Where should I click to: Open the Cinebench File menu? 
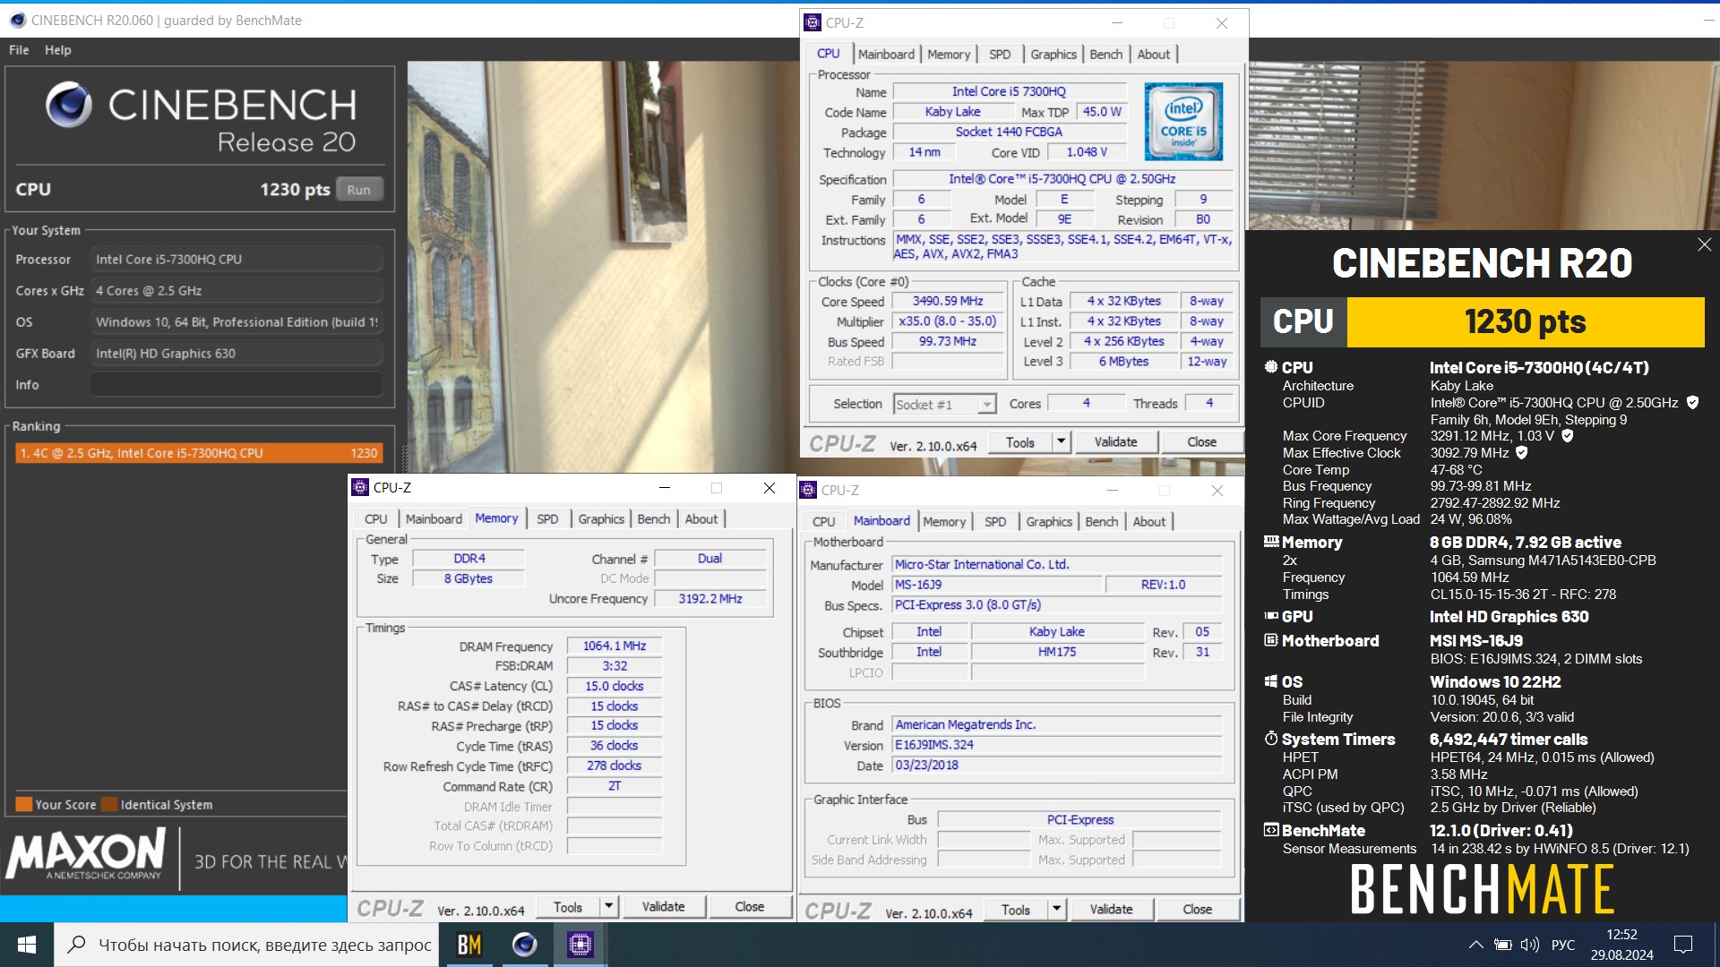click(x=19, y=50)
